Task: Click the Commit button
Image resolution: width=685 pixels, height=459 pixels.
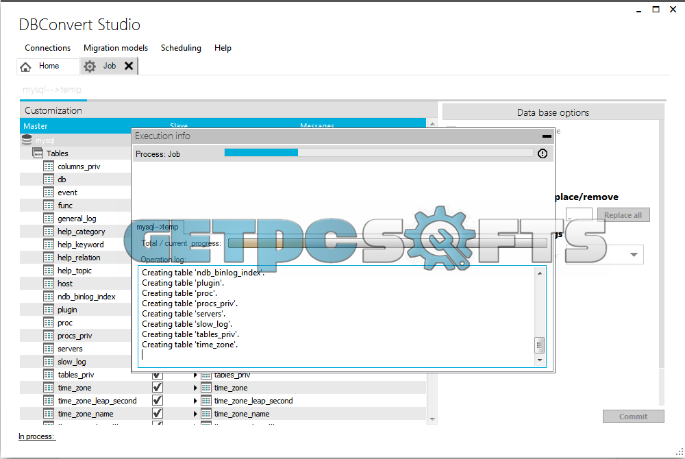Action: coord(634,417)
